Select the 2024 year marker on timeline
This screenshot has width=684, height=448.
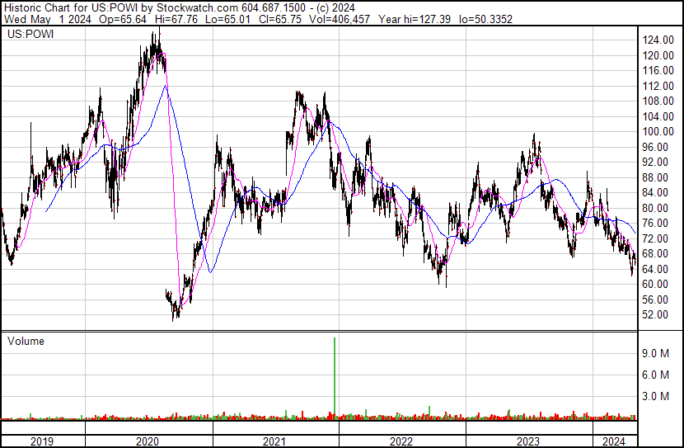coord(614,441)
